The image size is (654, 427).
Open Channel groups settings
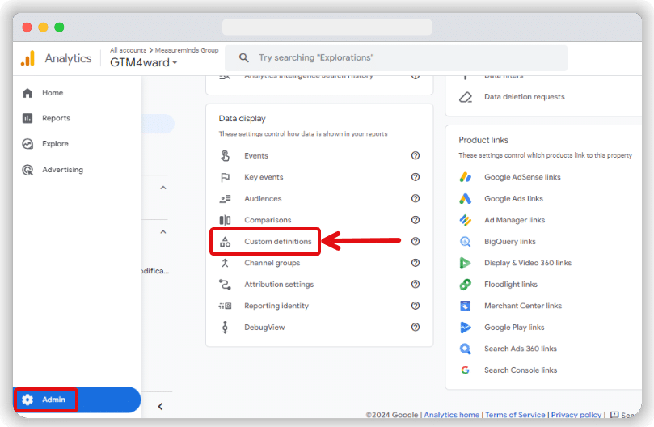(272, 263)
